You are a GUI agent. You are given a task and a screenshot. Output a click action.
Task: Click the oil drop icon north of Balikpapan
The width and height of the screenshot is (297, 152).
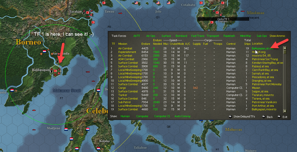(57, 61)
